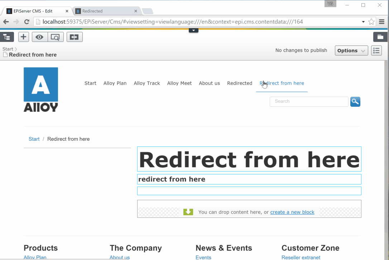Open the Options dropdown button
This screenshot has height=260, width=389.
pyautogui.click(x=351, y=50)
